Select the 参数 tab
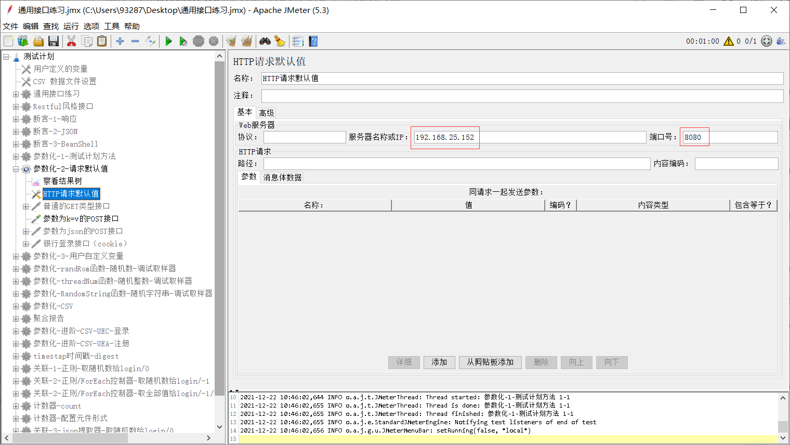The width and height of the screenshot is (790, 445). [249, 177]
